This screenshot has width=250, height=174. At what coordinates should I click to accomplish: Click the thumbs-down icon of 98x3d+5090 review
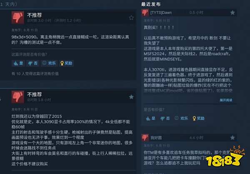click(17, 17)
